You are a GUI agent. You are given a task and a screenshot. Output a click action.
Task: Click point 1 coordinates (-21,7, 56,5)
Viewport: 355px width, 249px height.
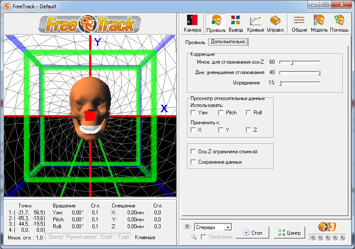tap(27, 213)
